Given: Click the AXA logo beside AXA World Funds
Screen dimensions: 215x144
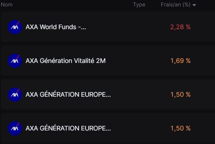Looking at the screenshot, I should point(15,27).
